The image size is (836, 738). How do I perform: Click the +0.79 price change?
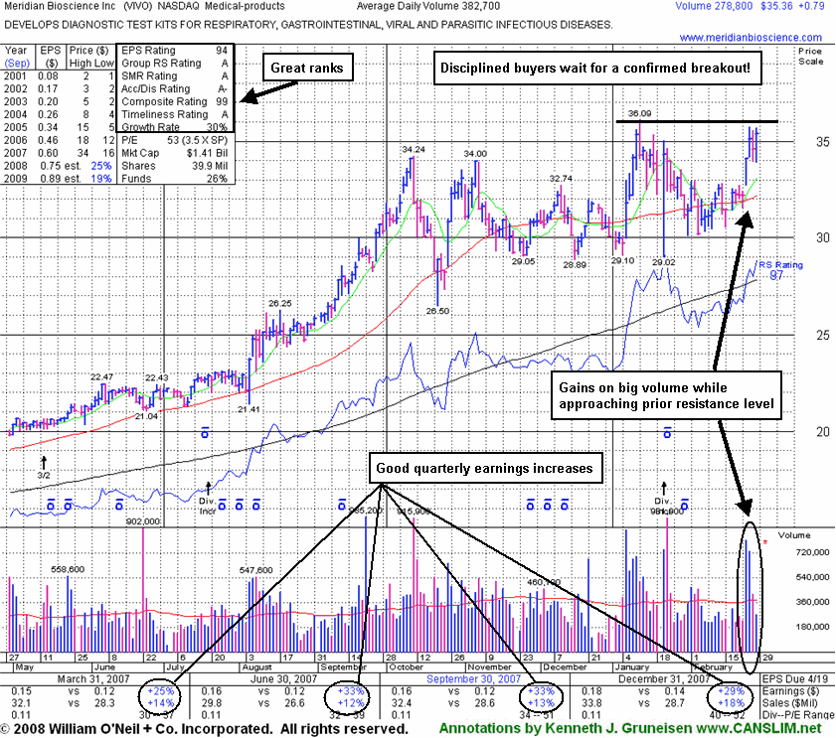tap(811, 6)
